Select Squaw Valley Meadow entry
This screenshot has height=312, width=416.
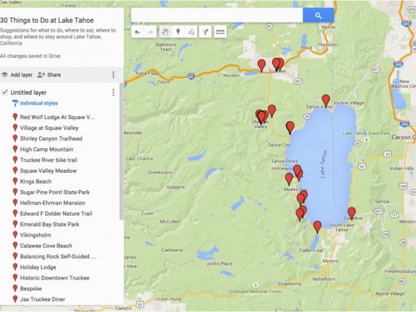48,171
